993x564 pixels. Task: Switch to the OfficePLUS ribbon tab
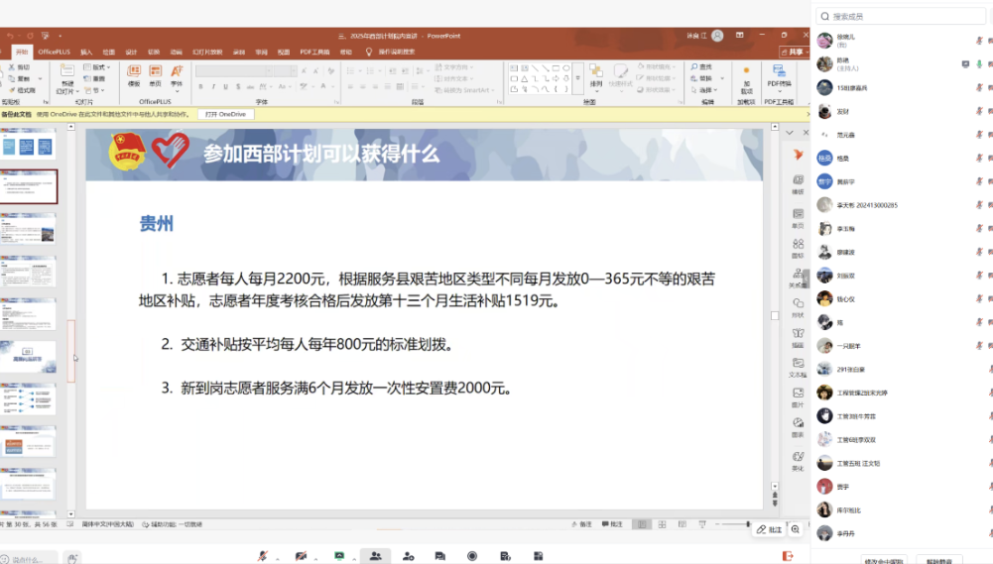[x=54, y=52]
